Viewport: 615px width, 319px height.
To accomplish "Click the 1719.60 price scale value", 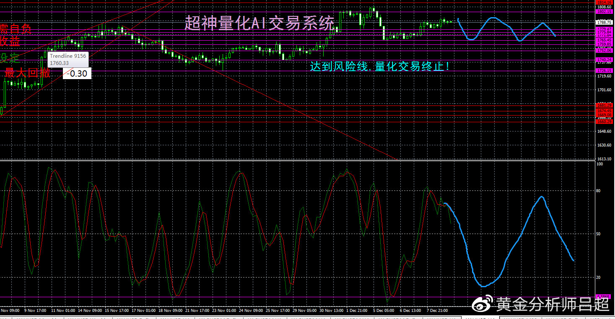I will tap(604, 76).
